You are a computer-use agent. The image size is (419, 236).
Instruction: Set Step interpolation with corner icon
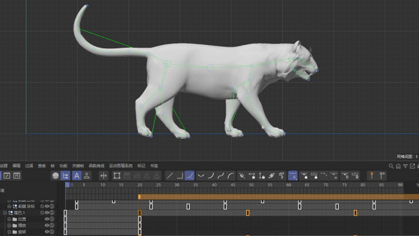[x=180, y=176]
